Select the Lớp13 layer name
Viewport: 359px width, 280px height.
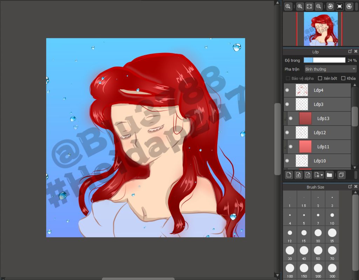(323, 119)
